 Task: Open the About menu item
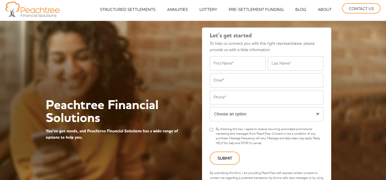pos(325,9)
